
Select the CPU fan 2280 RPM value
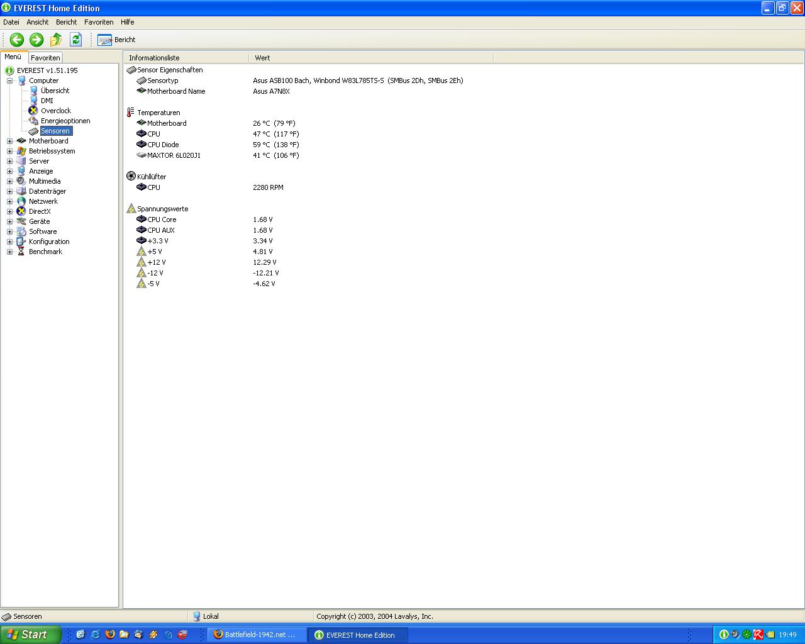(268, 187)
